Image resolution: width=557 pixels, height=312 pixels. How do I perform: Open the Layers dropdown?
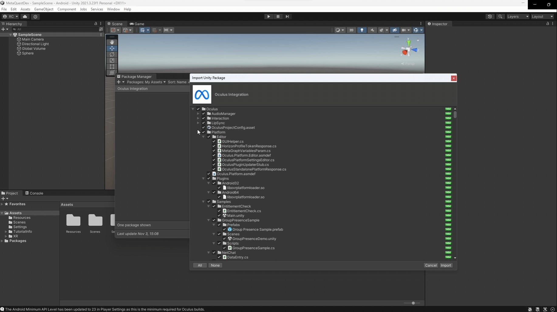(518, 16)
